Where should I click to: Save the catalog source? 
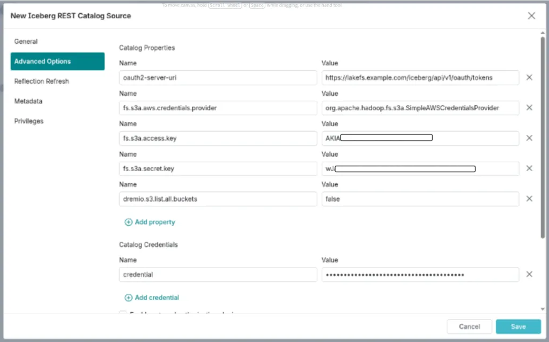pos(518,326)
